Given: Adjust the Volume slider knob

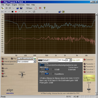Looking at the screenshot, I should pos(22,75).
